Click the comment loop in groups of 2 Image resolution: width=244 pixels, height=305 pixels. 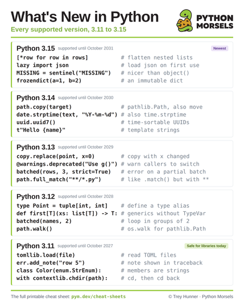pos(155,221)
